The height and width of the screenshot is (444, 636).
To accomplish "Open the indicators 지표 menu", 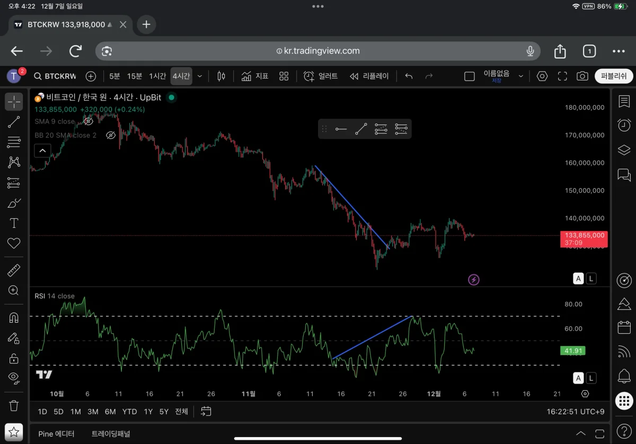I will click(255, 76).
